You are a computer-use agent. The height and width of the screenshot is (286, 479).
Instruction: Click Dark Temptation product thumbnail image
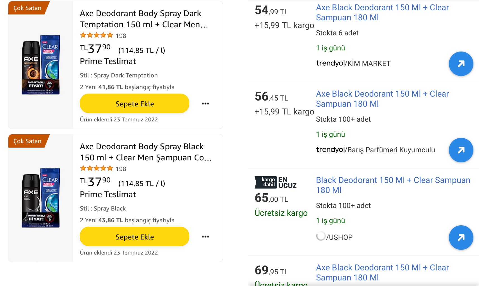coord(41,65)
